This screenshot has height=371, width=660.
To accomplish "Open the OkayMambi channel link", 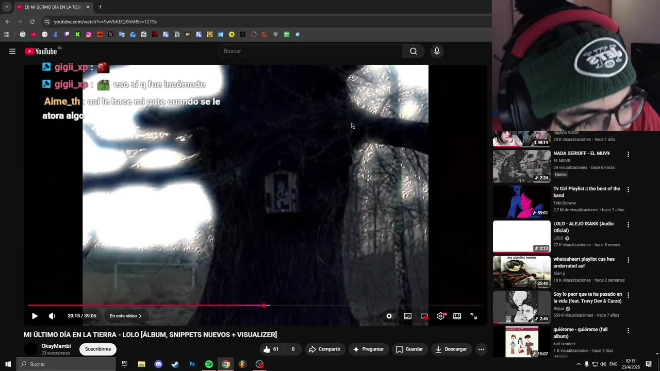I will 56,346.
